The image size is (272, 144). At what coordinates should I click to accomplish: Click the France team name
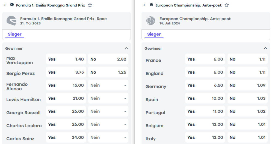(x=153, y=60)
